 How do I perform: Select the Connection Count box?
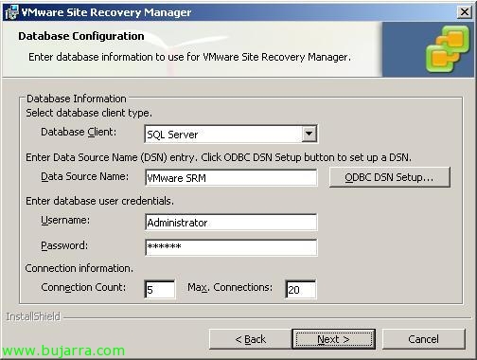(x=160, y=289)
